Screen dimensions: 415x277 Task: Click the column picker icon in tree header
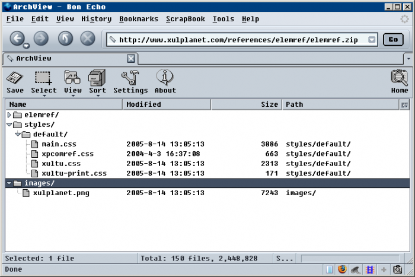404,104
